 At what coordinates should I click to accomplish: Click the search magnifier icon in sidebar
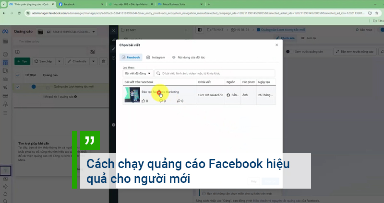pos(5,201)
